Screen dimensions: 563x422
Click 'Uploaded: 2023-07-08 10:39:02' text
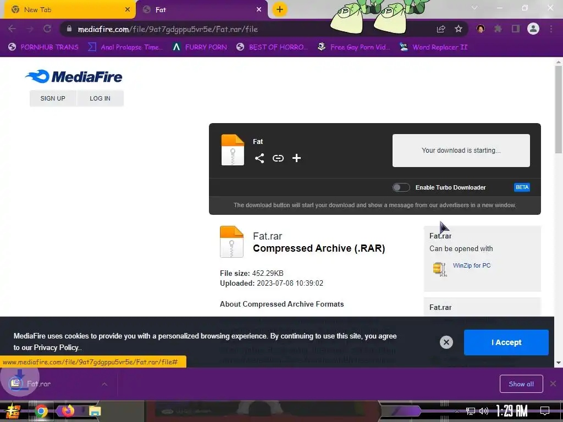pyautogui.click(x=272, y=284)
